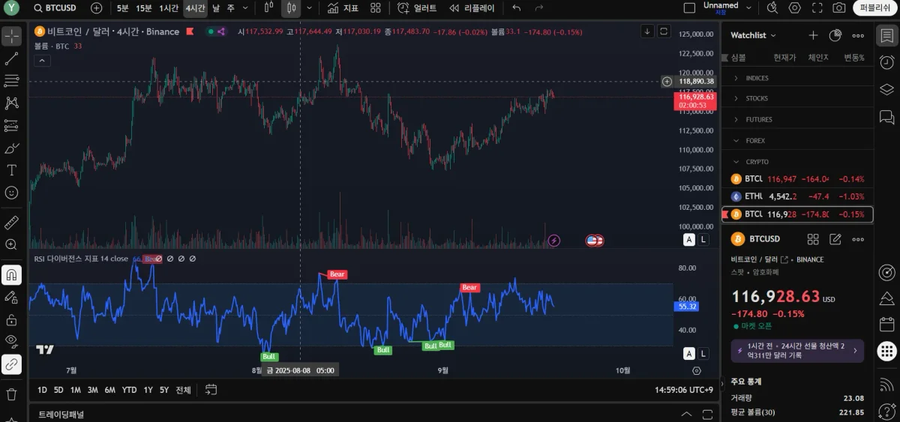900x422 pixels.
Task: Open the 알러트 alert creation button
Action: (x=417, y=8)
